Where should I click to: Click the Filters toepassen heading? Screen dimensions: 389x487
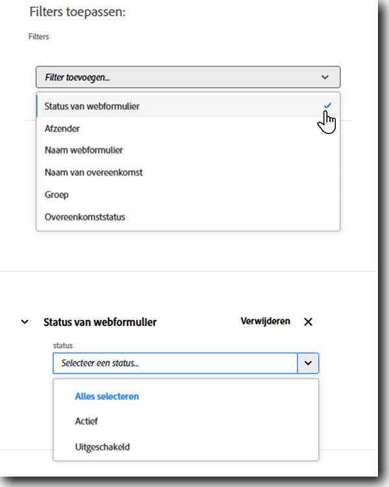pos(77,12)
